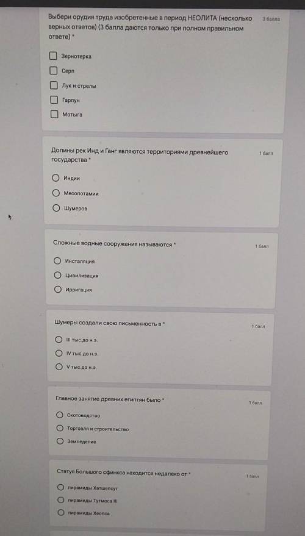Select the Цивилизация radio button
The height and width of the screenshot is (536, 305).
point(58,275)
